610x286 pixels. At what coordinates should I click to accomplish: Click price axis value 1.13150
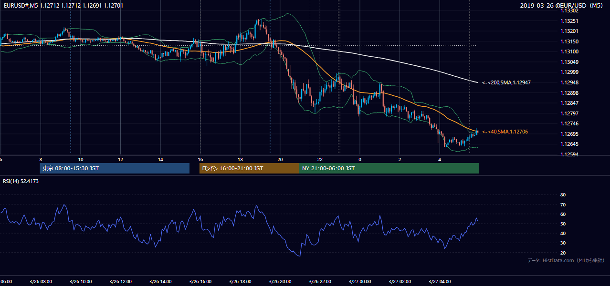point(569,41)
